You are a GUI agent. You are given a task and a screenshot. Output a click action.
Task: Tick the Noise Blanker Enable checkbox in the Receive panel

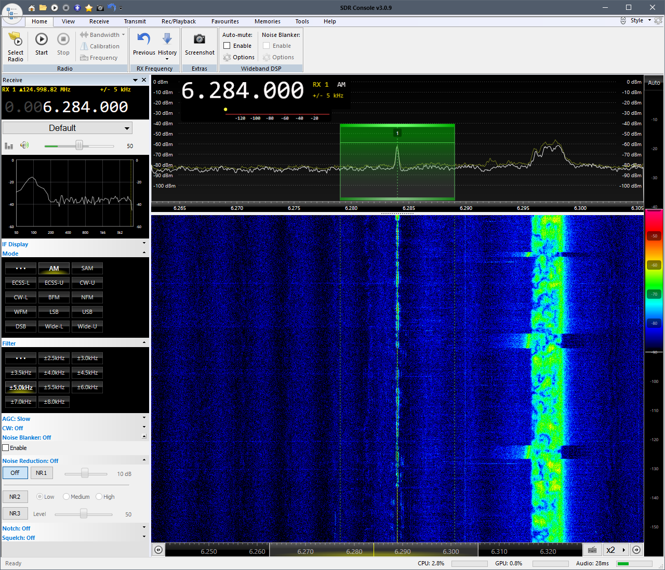tap(6, 448)
